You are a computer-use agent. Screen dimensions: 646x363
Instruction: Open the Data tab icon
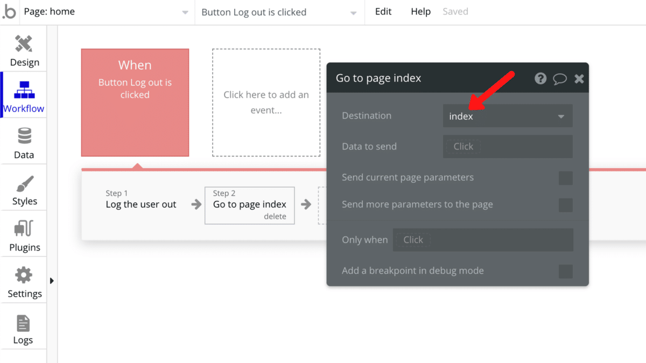pyautogui.click(x=24, y=137)
